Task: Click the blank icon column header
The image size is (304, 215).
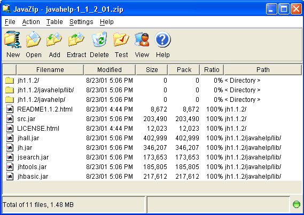Action: click(10, 70)
